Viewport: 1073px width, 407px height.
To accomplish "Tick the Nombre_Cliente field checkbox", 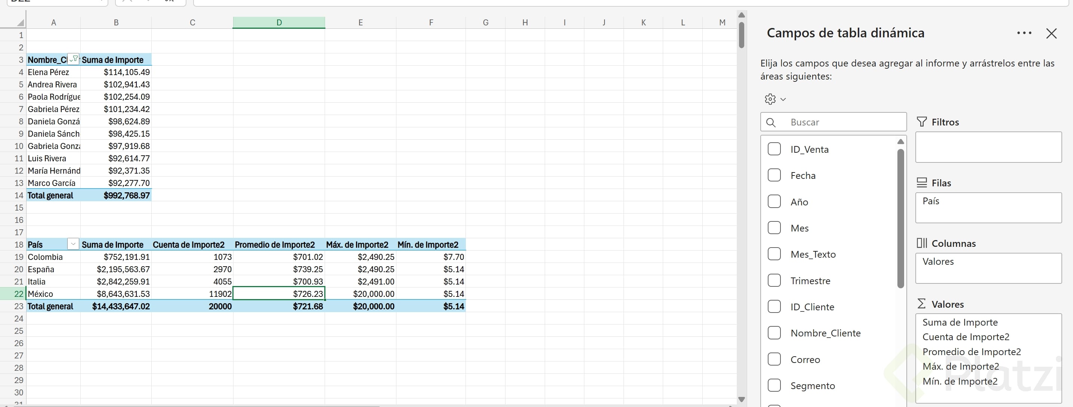I will point(774,333).
